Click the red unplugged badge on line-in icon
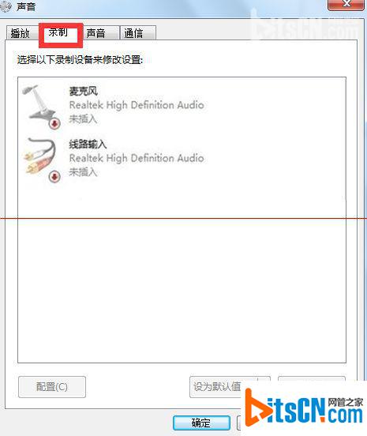 (x=54, y=177)
